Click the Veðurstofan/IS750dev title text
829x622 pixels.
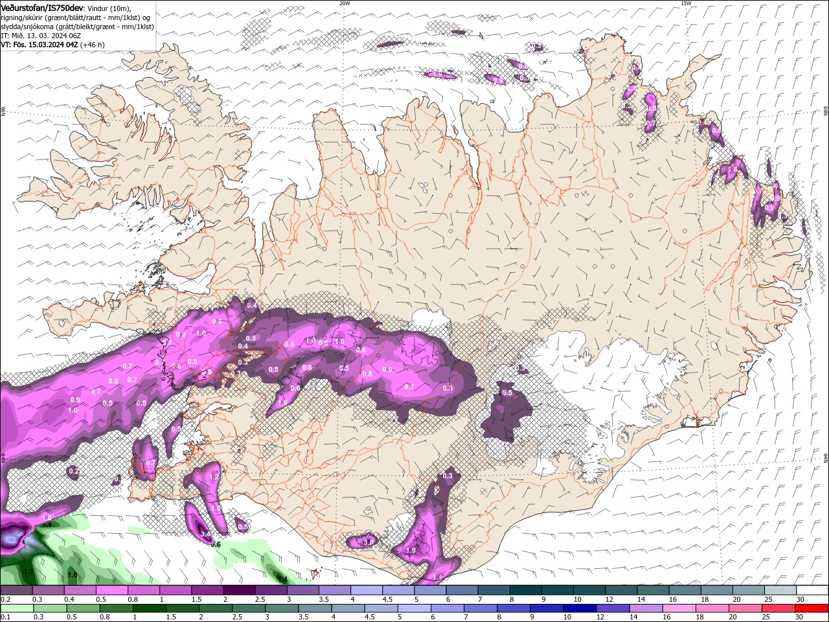point(41,7)
